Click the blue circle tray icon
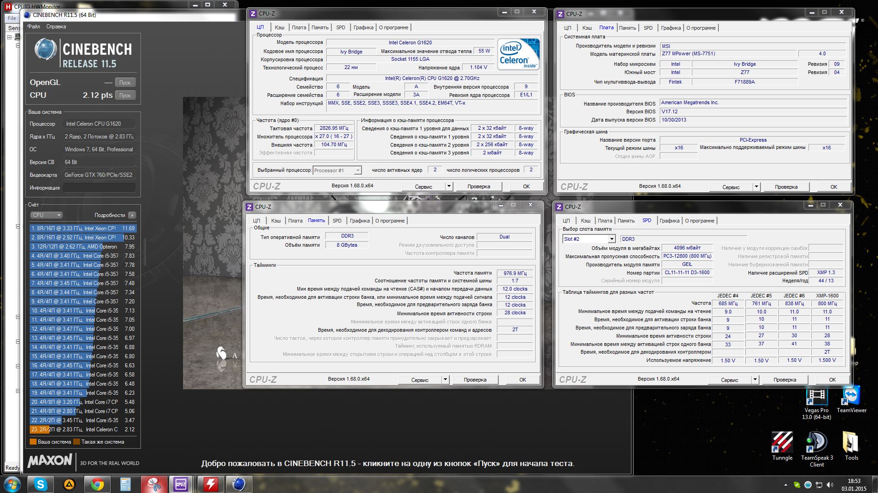 [x=808, y=485]
